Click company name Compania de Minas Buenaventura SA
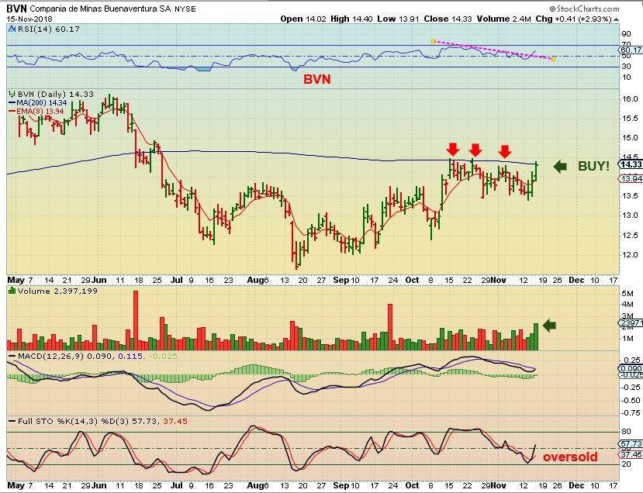 [x=101, y=9]
